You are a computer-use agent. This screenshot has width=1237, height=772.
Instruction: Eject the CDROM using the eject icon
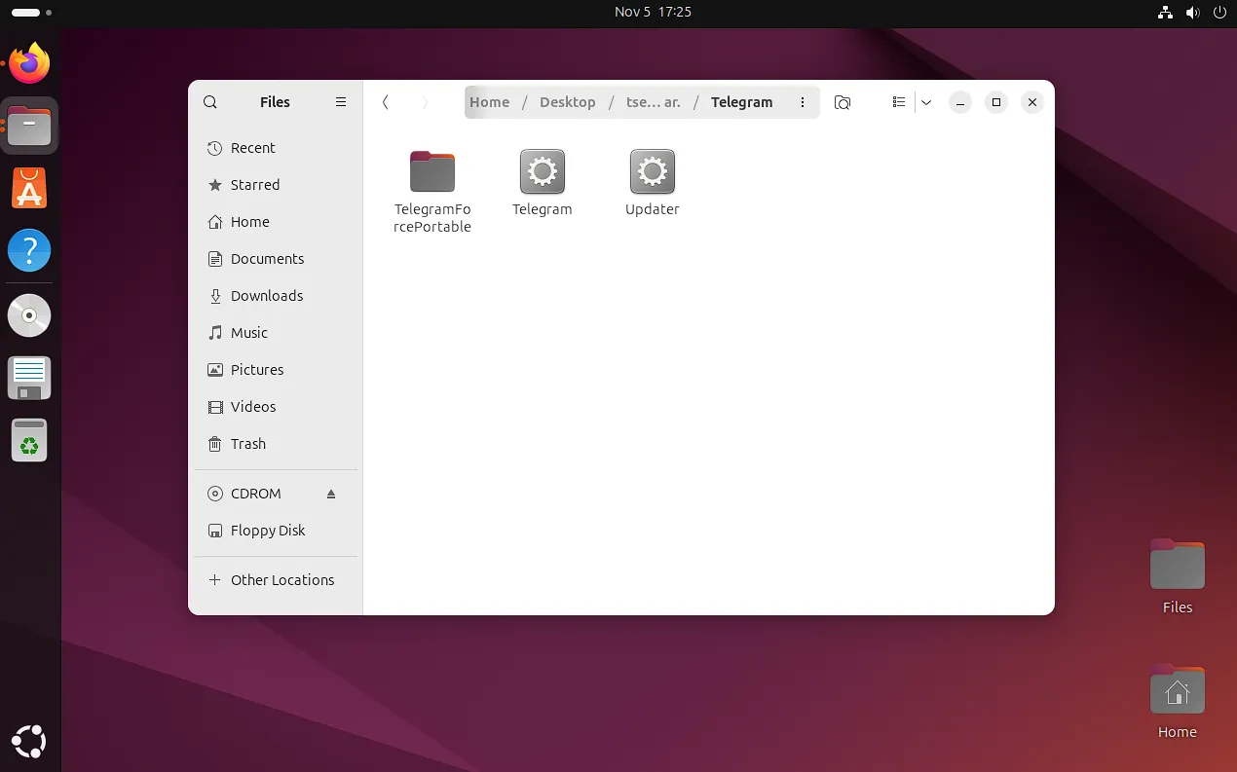(331, 494)
